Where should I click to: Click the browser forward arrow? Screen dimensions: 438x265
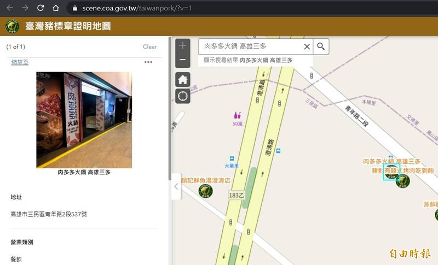(x=25, y=8)
